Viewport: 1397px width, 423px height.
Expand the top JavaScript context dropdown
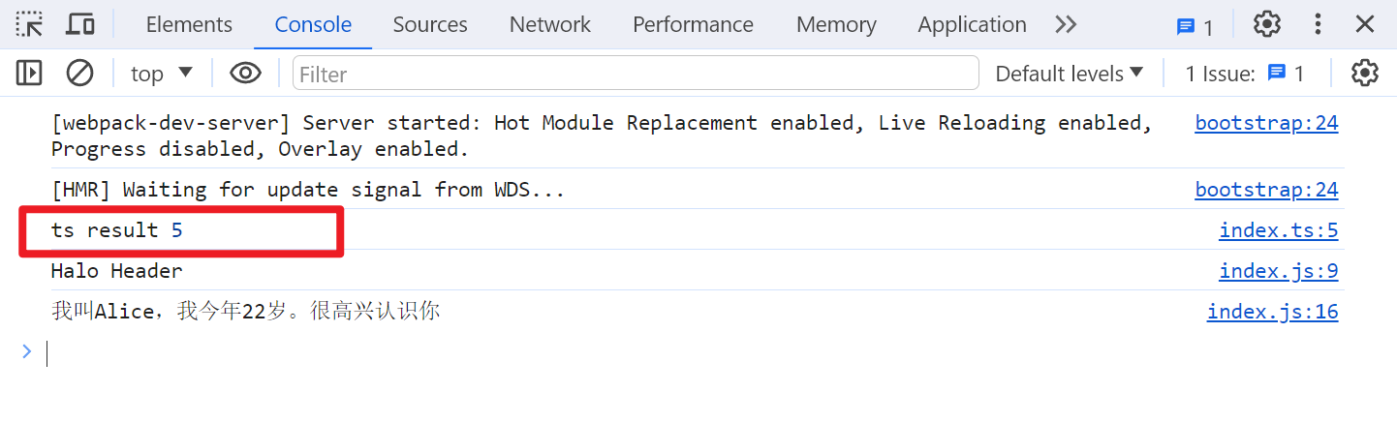[162, 73]
